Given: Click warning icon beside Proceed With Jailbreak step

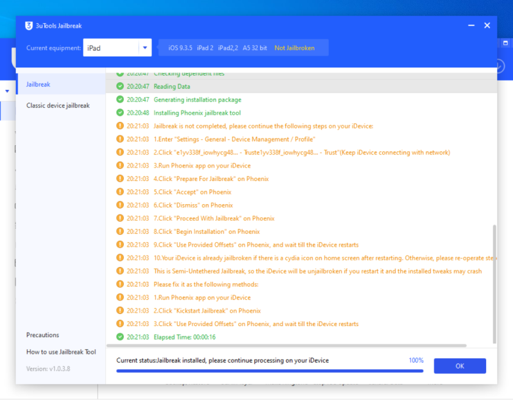Looking at the screenshot, I should coord(120,218).
